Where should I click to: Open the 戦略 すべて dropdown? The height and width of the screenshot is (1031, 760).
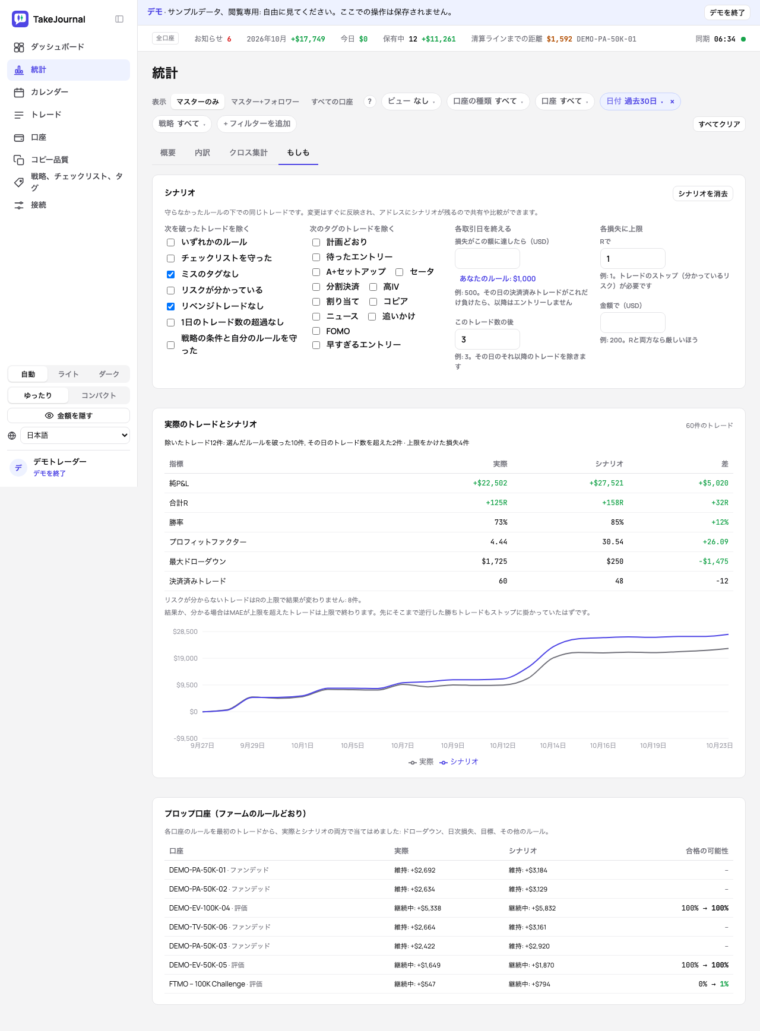point(182,123)
